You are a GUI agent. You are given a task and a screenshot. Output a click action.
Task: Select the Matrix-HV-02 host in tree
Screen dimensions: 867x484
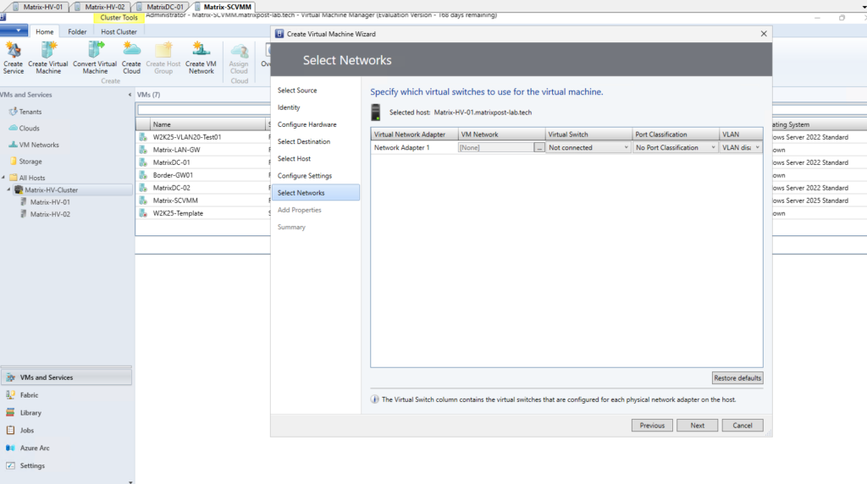(50, 214)
